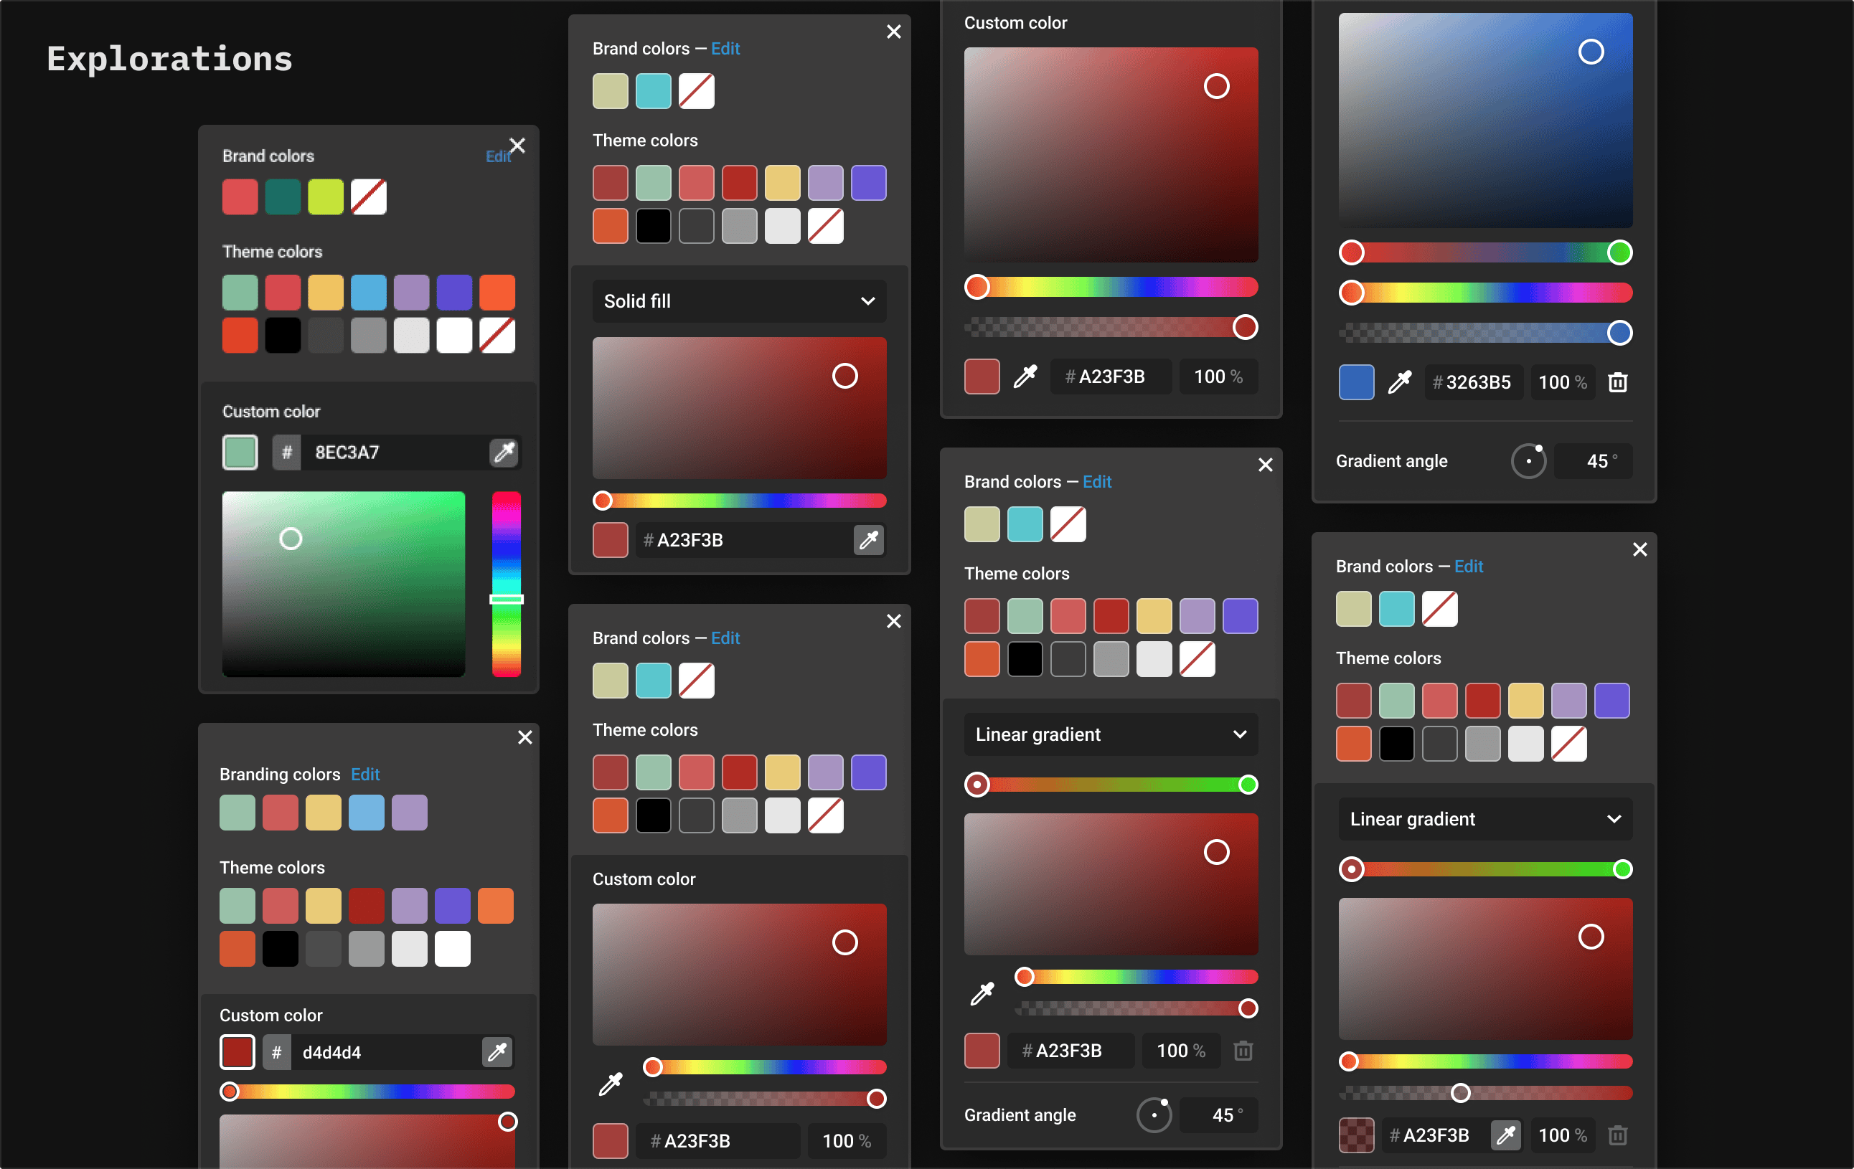Click trash icon in the checkered swatch row
Image resolution: width=1854 pixels, height=1169 pixels.
1618,1135
